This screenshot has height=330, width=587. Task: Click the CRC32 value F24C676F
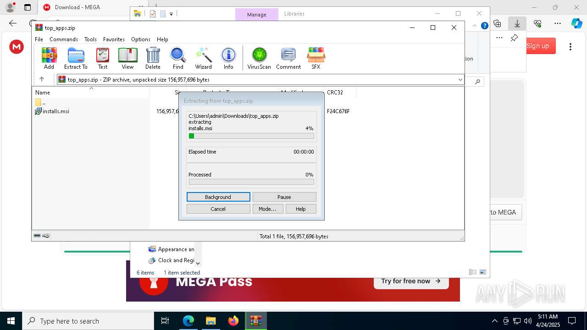tap(338, 111)
